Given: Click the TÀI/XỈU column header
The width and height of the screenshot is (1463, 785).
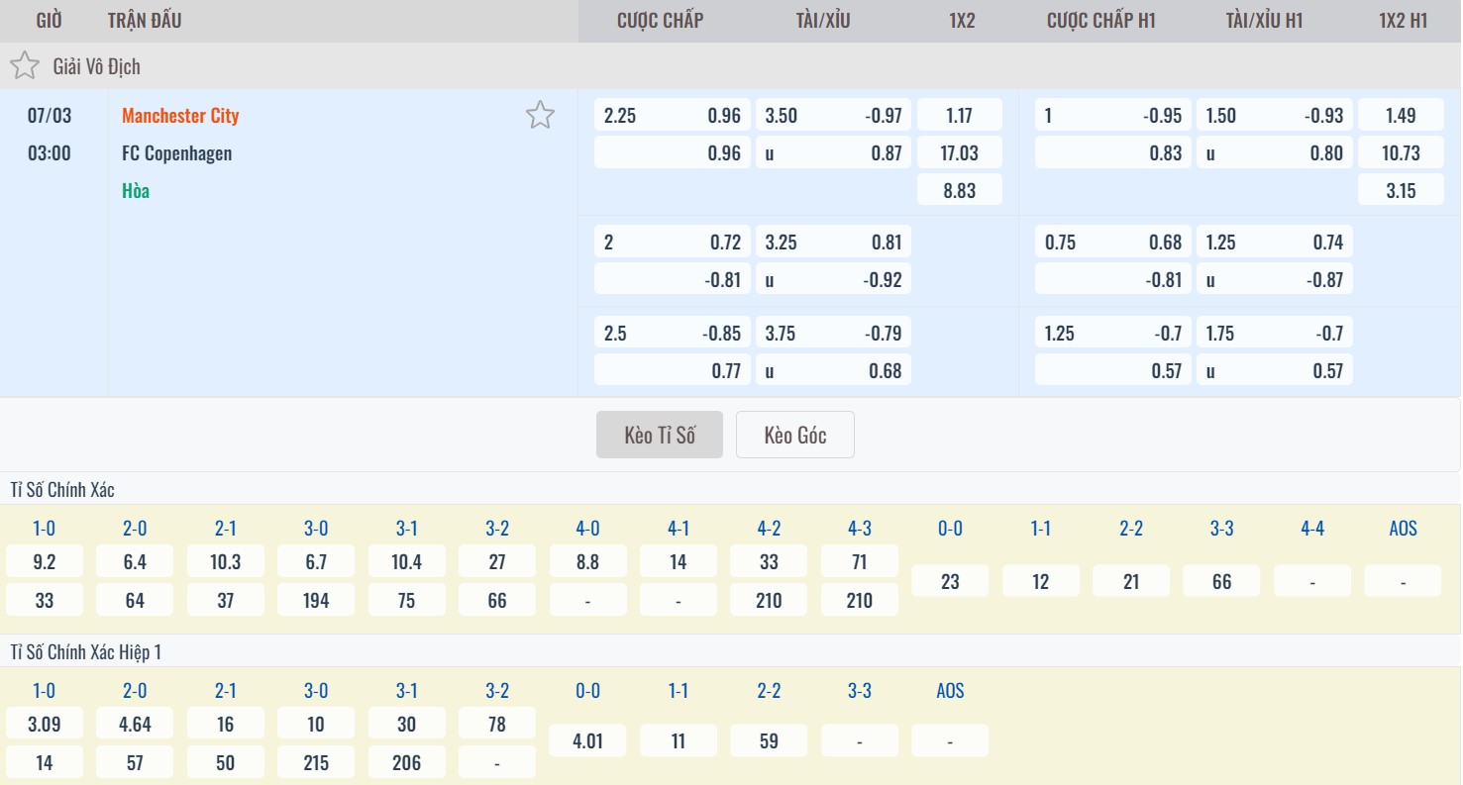Looking at the screenshot, I should point(822,21).
